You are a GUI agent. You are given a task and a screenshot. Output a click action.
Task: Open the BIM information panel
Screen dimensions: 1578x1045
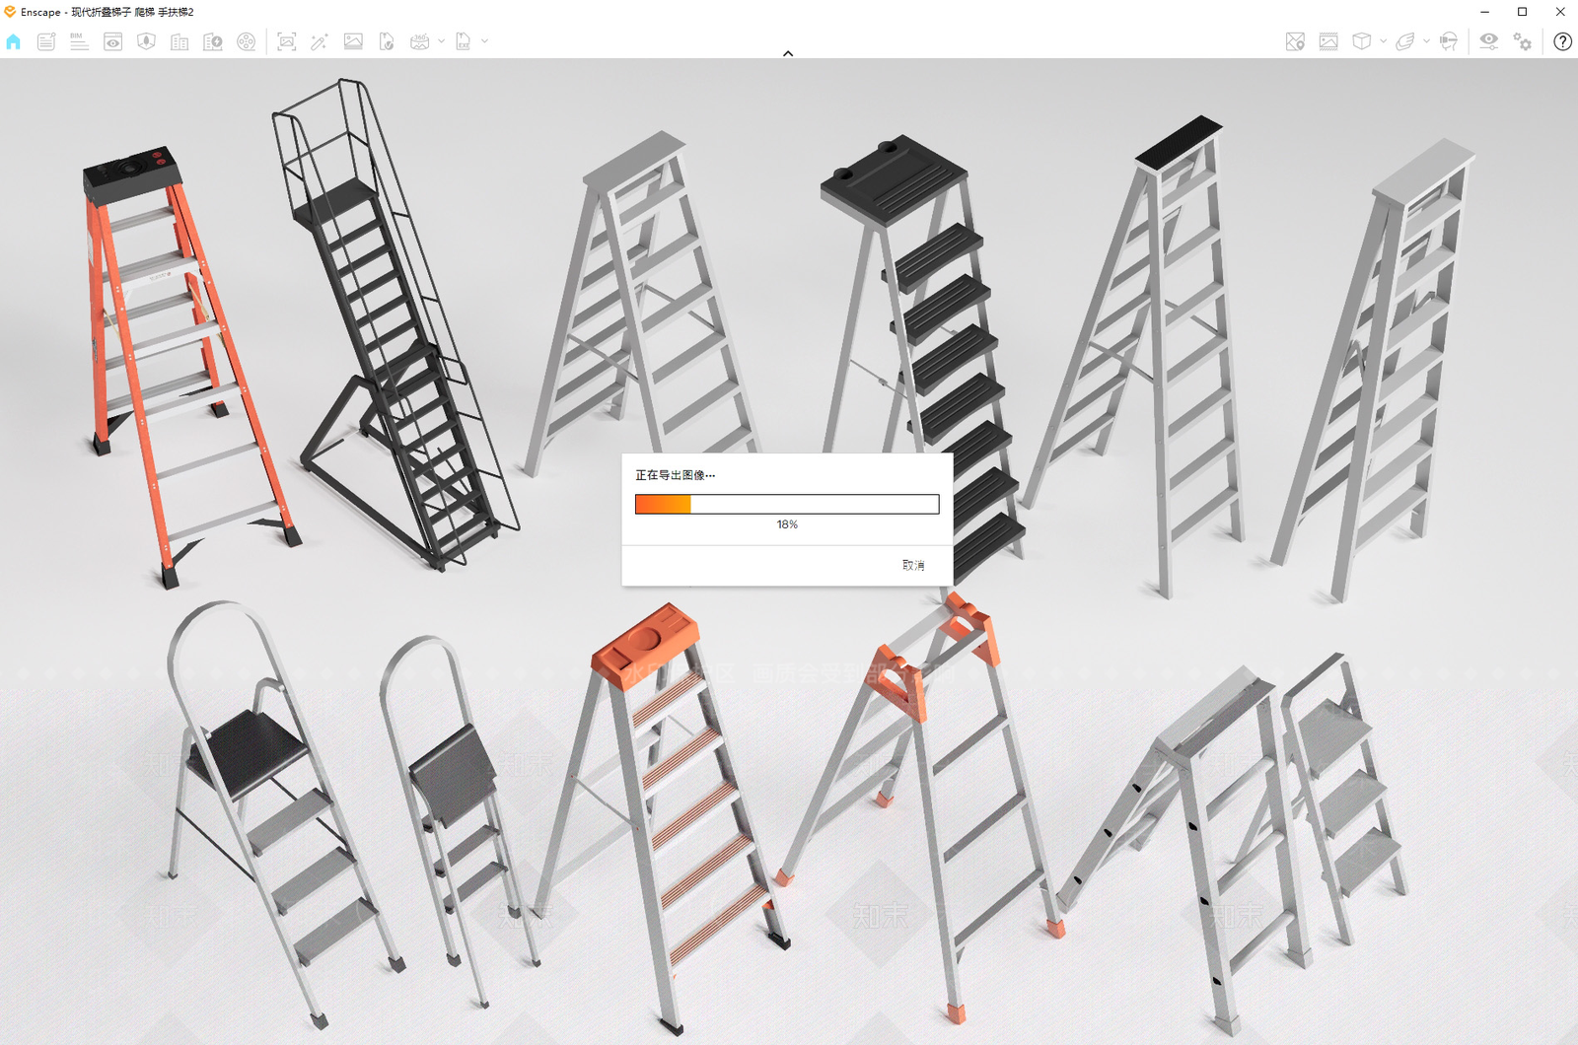pos(79,41)
